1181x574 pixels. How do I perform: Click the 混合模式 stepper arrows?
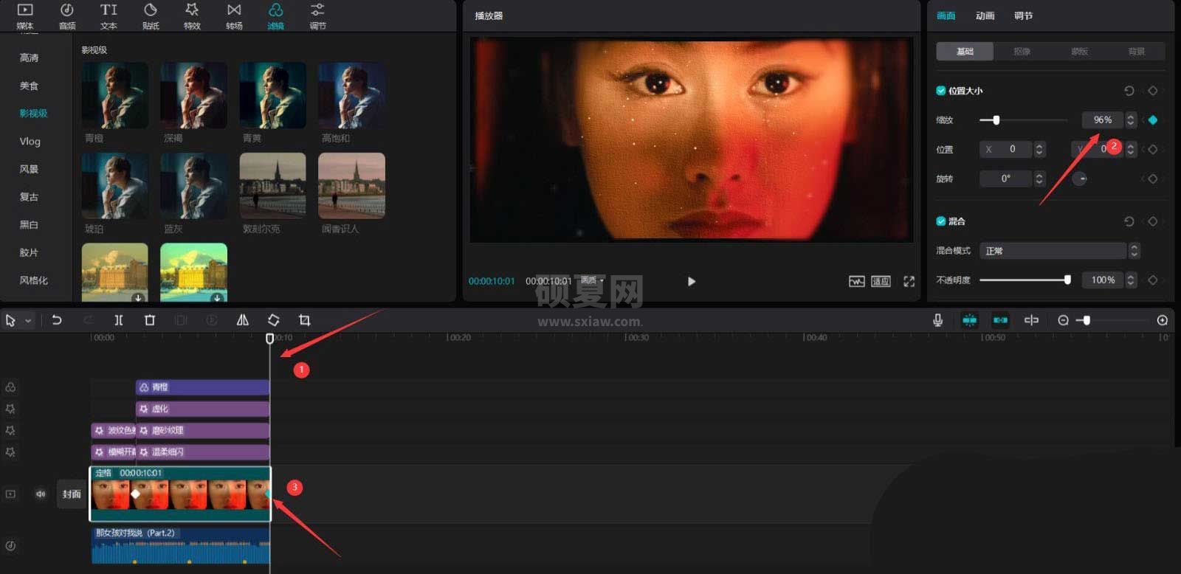pos(1134,251)
